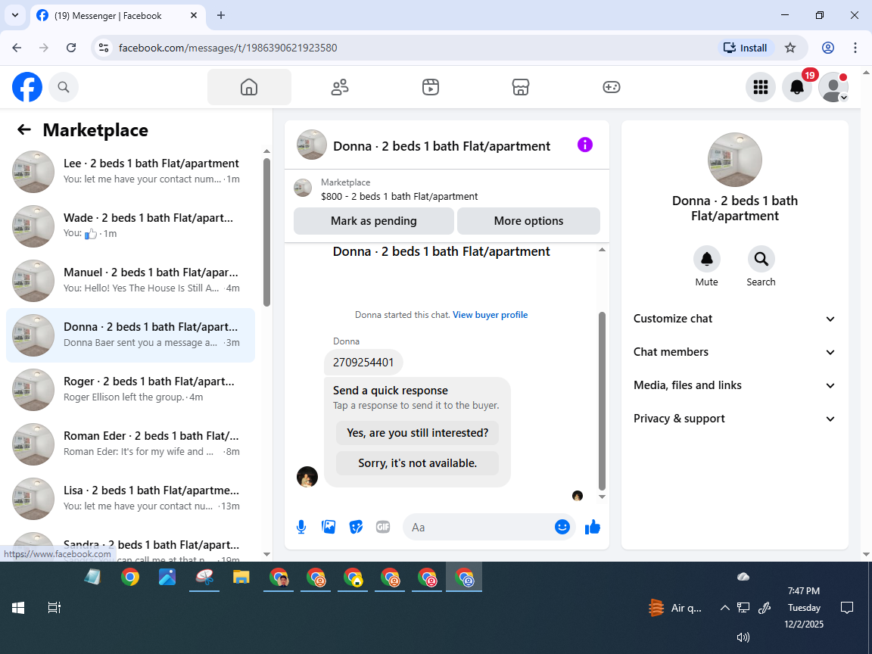Click the address bar URL
This screenshot has height=654, width=872.
pyautogui.click(x=228, y=48)
